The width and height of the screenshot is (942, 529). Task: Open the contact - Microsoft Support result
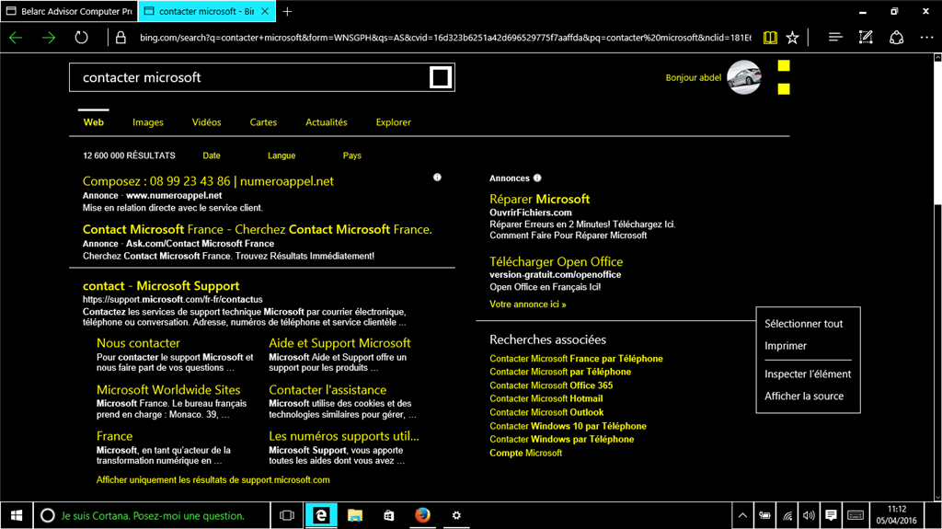[x=161, y=285]
